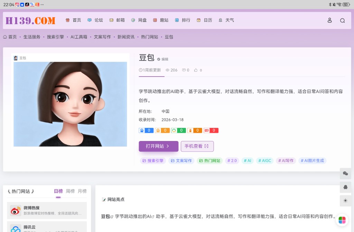Click the H139.COM site logo
The width and height of the screenshot is (354, 232).
[x=30, y=20]
